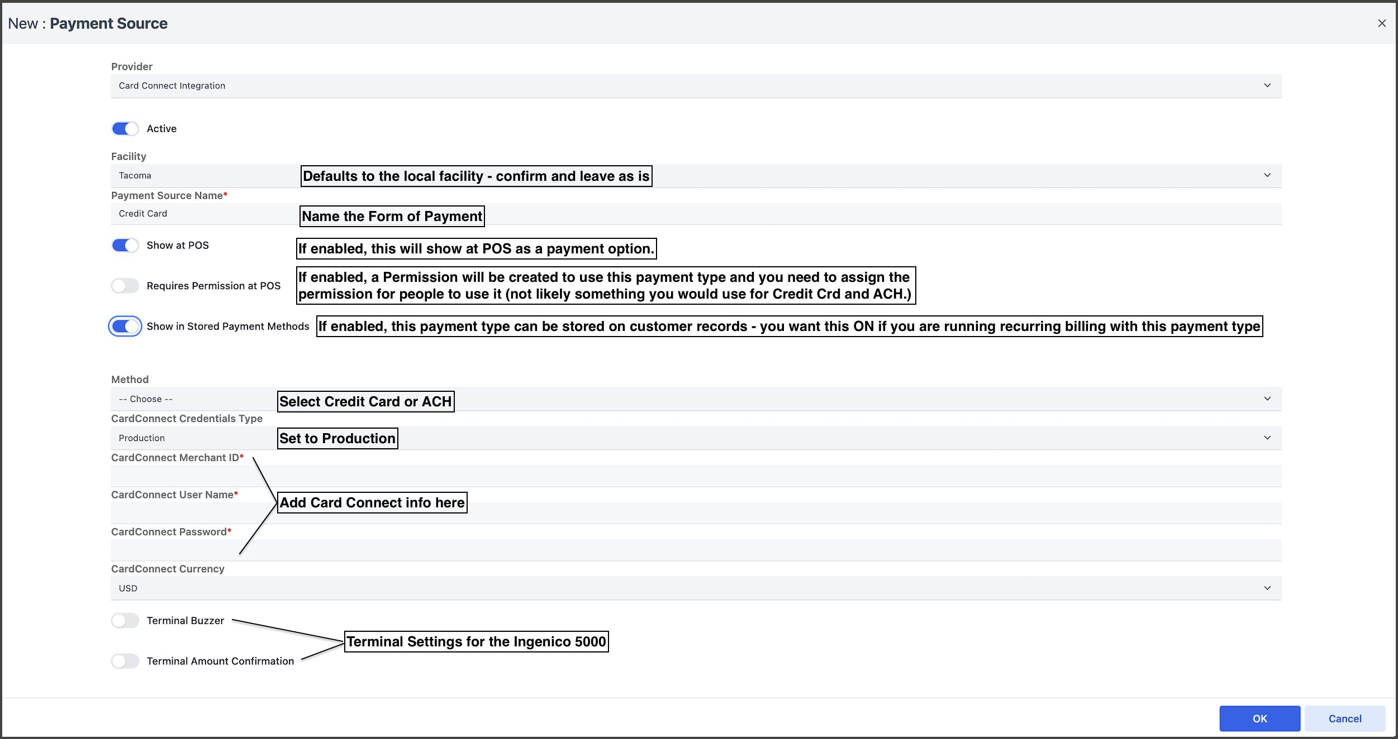This screenshot has height=739, width=1398.
Task: Toggle the Active switch off
Action: pos(125,129)
